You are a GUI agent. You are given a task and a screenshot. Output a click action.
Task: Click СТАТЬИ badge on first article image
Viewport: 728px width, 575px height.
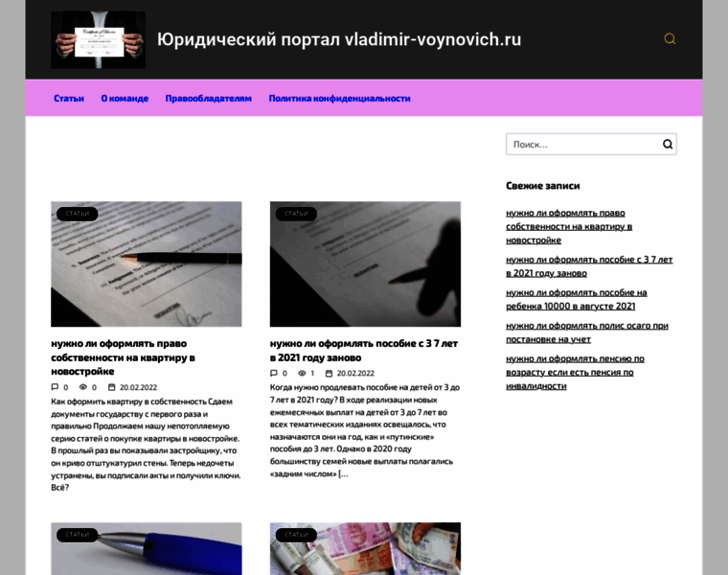77,214
